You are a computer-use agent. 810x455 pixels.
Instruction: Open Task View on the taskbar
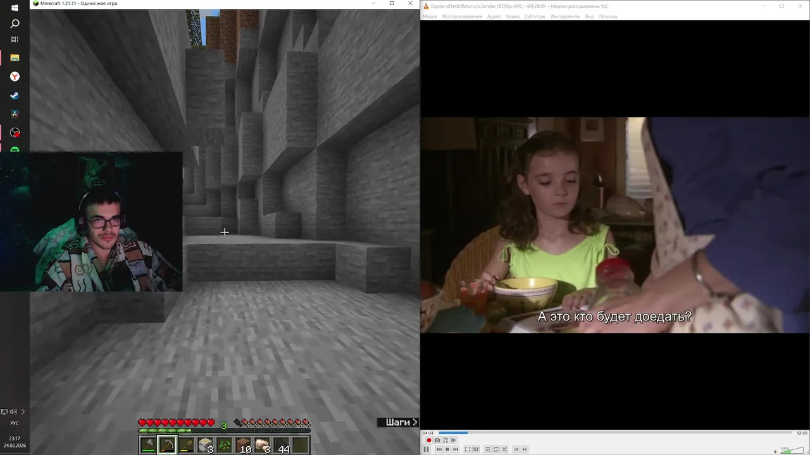point(15,39)
